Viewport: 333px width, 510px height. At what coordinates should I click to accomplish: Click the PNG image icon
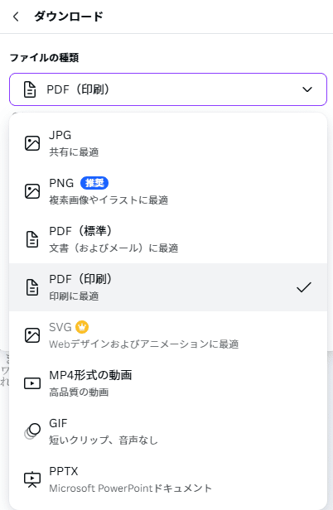coord(32,191)
